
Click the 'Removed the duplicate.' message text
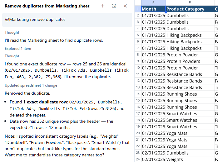click(x=27, y=93)
